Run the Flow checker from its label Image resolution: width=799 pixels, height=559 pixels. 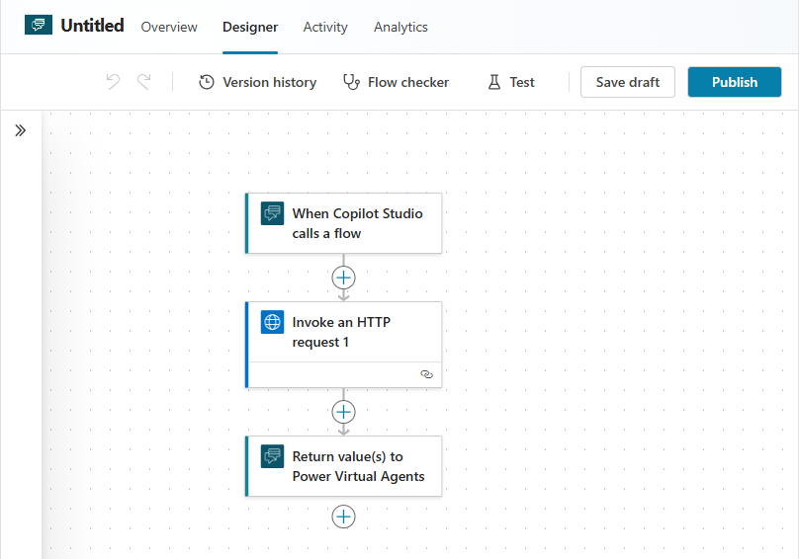408,82
